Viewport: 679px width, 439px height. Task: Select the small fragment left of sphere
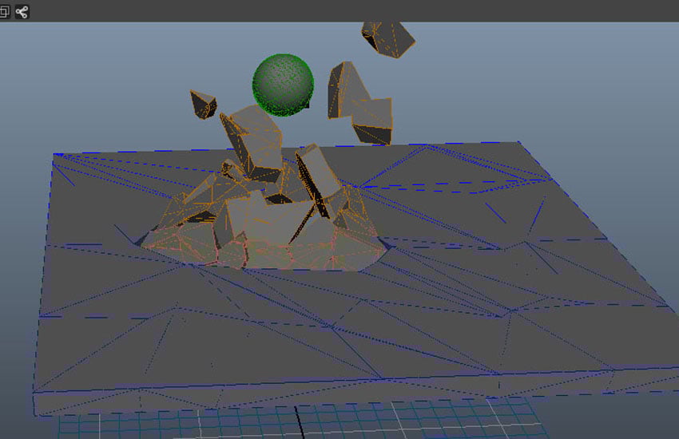click(x=203, y=105)
